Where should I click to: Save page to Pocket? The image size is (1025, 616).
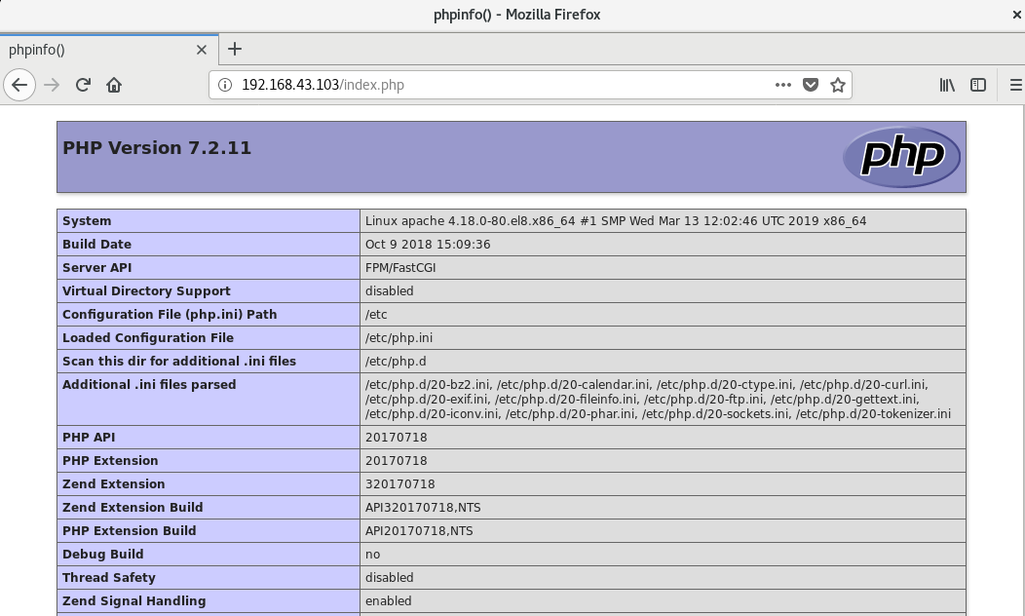(811, 85)
